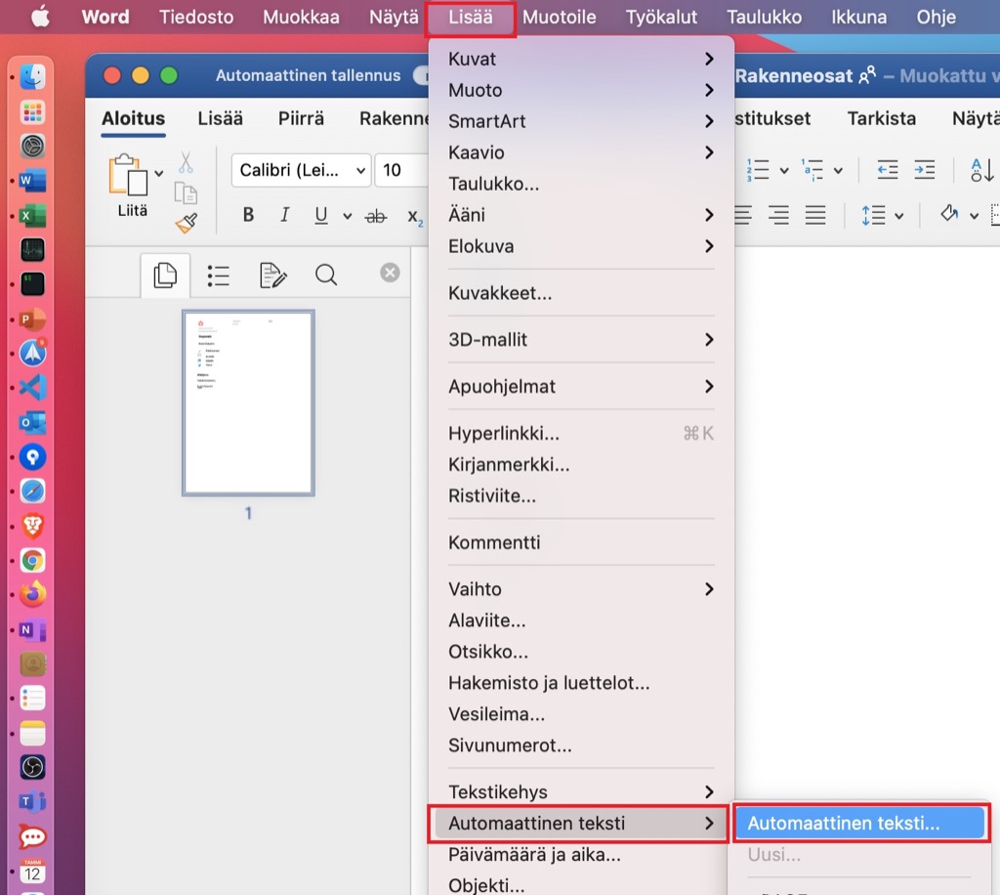The height and width of the screenshot is (895, 1000).
Task: Open the multilevel list dropdown arrow
Action: click(x=838, y=170)
